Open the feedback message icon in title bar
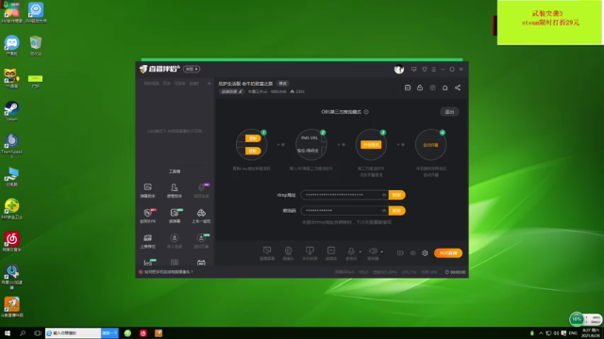Viewport: 604px width, 339px height. (x=413, y=69)
